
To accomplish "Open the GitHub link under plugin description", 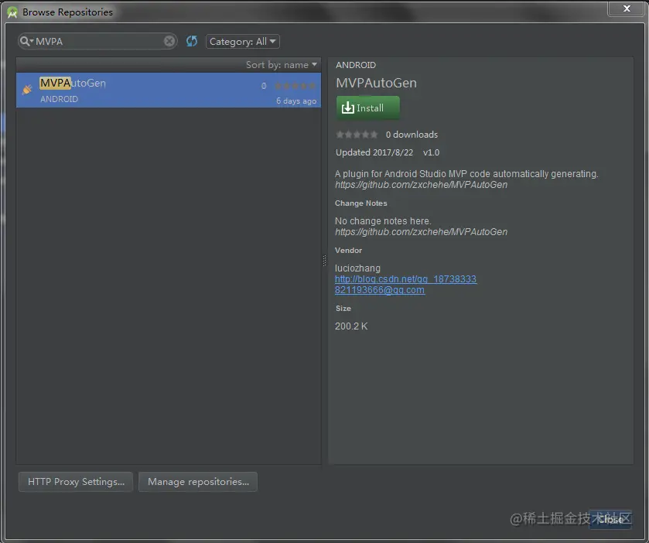I will (x=421, y=185).
